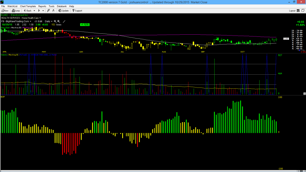Screen dimensions: 306x172
Task: Click the forward arrow in toolbar
Action: click(x=39, y=11)
